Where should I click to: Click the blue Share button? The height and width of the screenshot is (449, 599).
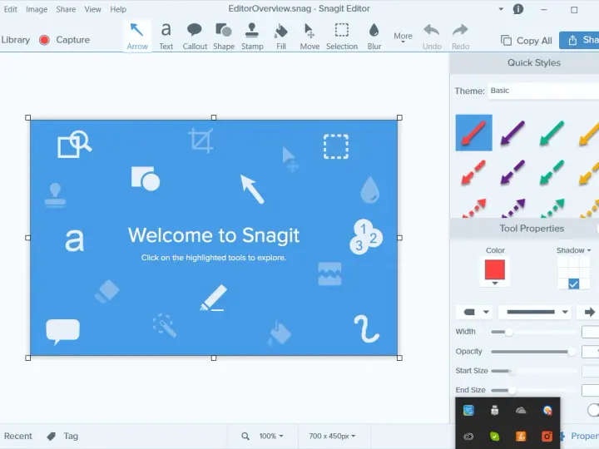(579, 40)
